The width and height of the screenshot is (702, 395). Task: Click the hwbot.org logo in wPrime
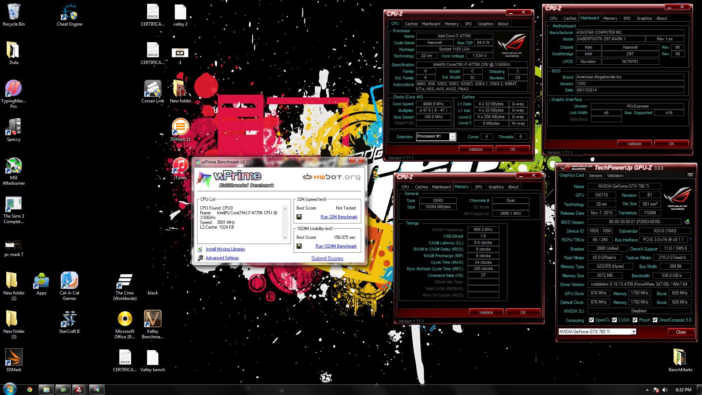point(331,177)
